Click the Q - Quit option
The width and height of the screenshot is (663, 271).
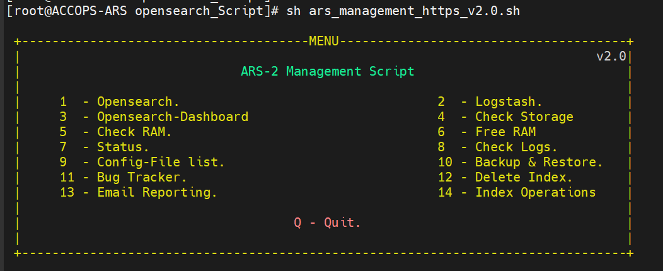coord(328,222)
